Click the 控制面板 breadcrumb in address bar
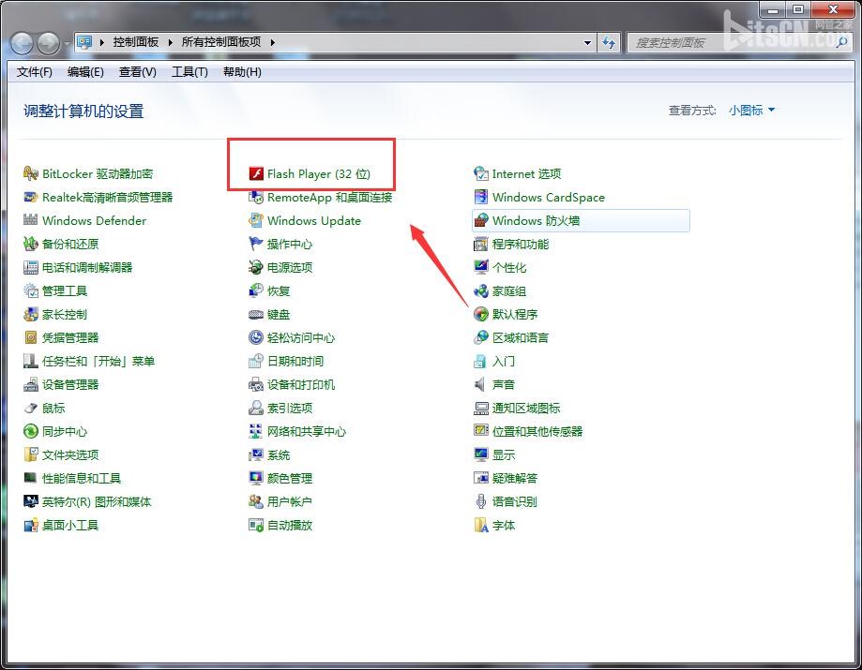The image size is (862, 670). pyautogui.click(x=136, y=42)
